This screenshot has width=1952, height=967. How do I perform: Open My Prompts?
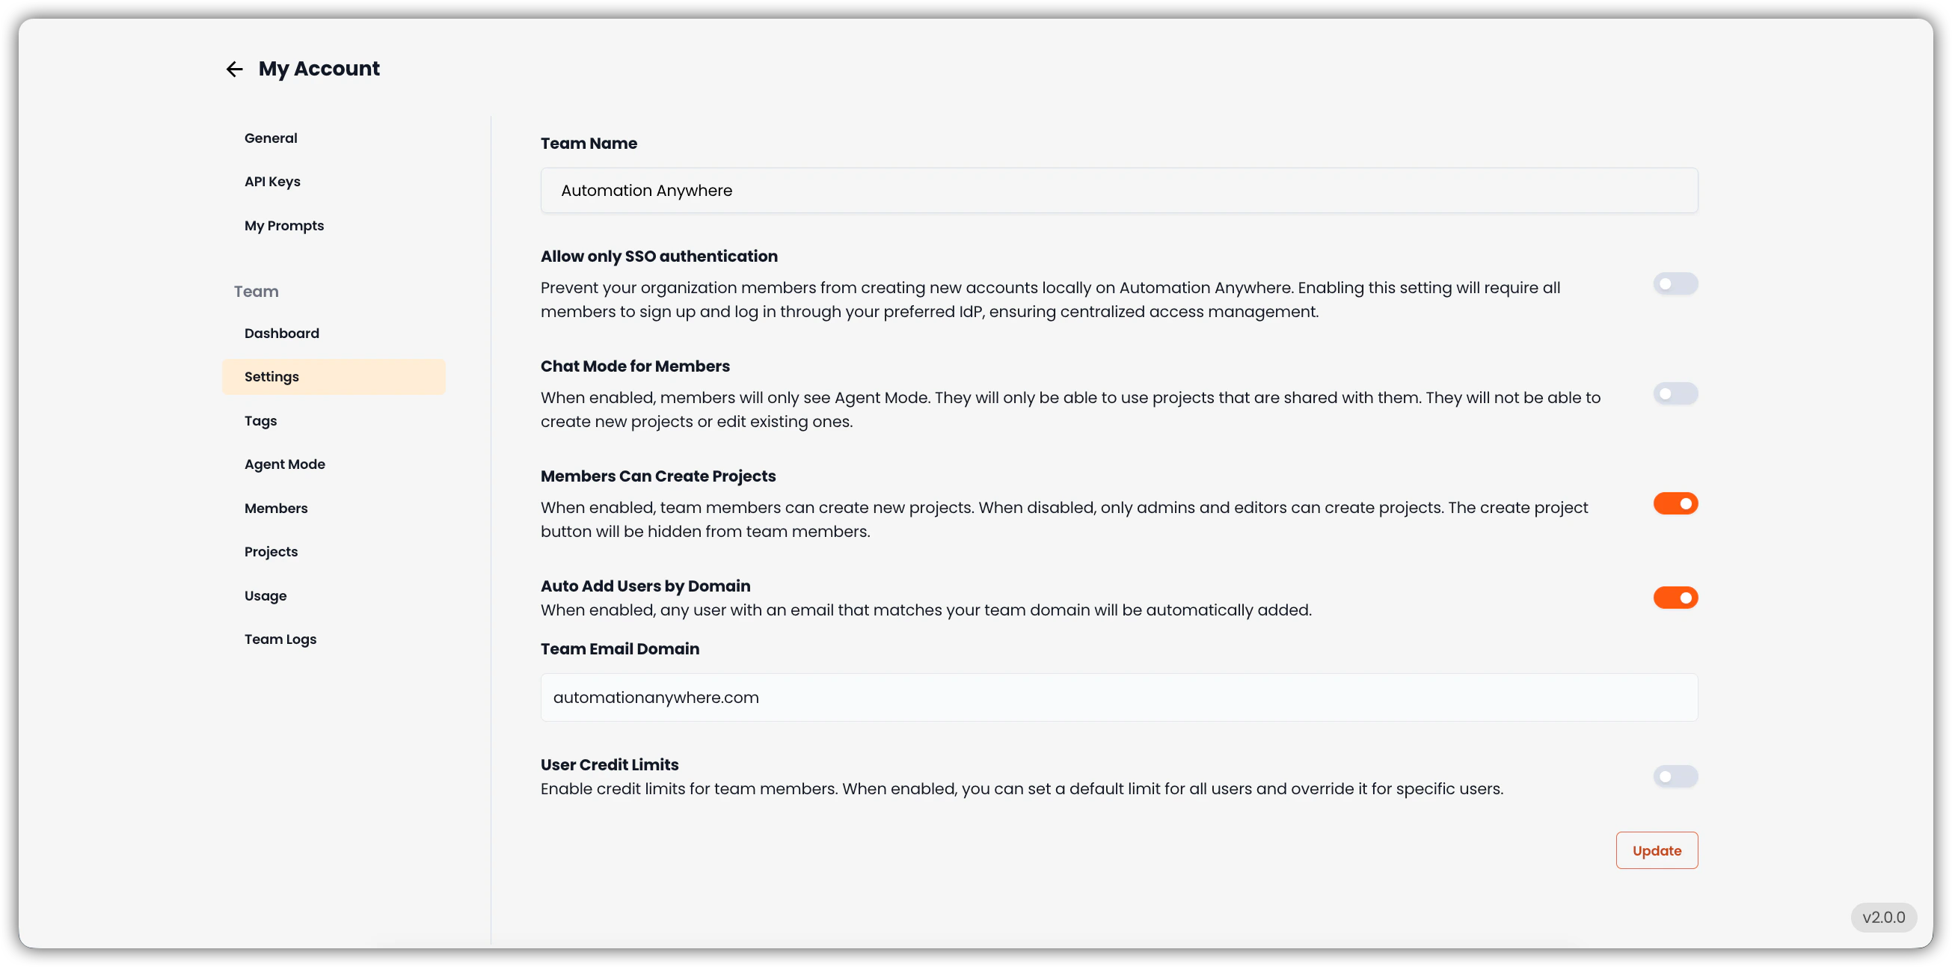tap(283, 225)
